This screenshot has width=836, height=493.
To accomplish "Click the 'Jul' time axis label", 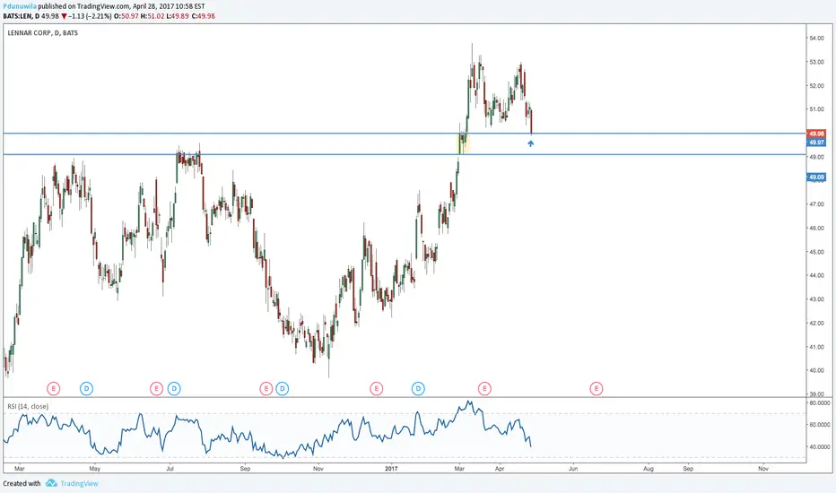I will tap(170, 469).
